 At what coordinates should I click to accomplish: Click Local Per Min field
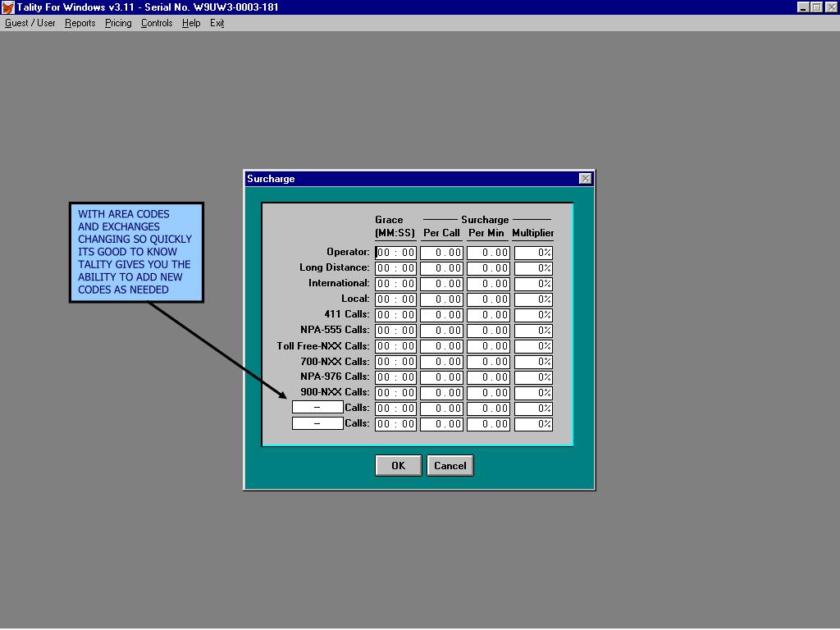488,299
